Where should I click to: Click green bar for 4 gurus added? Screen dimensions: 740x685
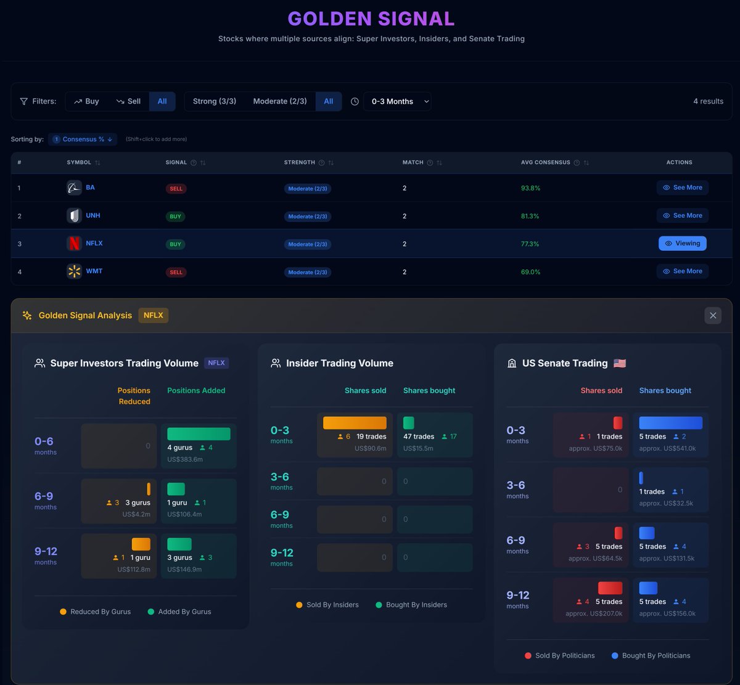point(199,434)
